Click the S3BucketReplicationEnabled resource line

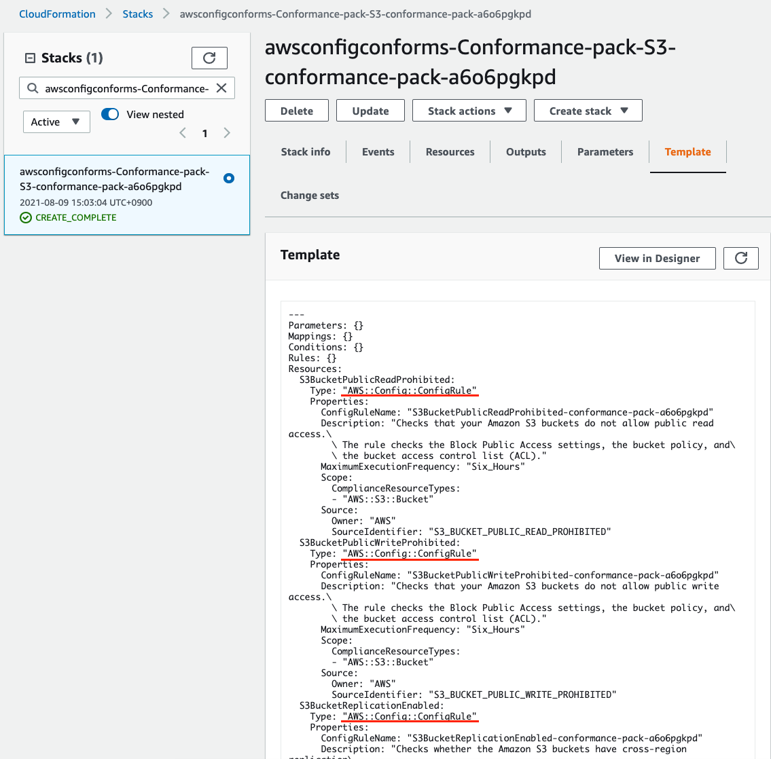click(x=372, y=706)
